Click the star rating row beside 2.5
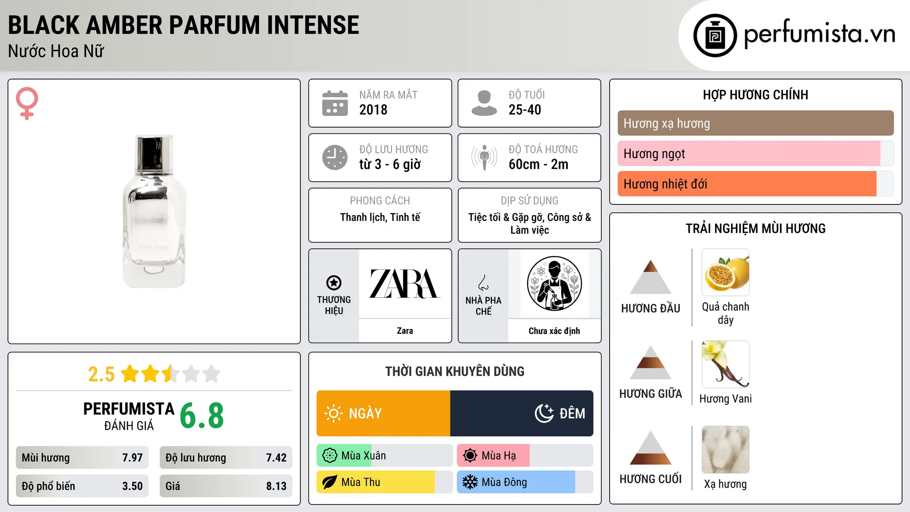Image resolution: width=910 pixels, height=512 pixels. pos(171,374)
